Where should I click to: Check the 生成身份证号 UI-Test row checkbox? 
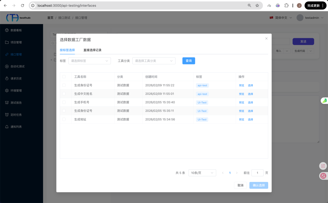[64, 111]
